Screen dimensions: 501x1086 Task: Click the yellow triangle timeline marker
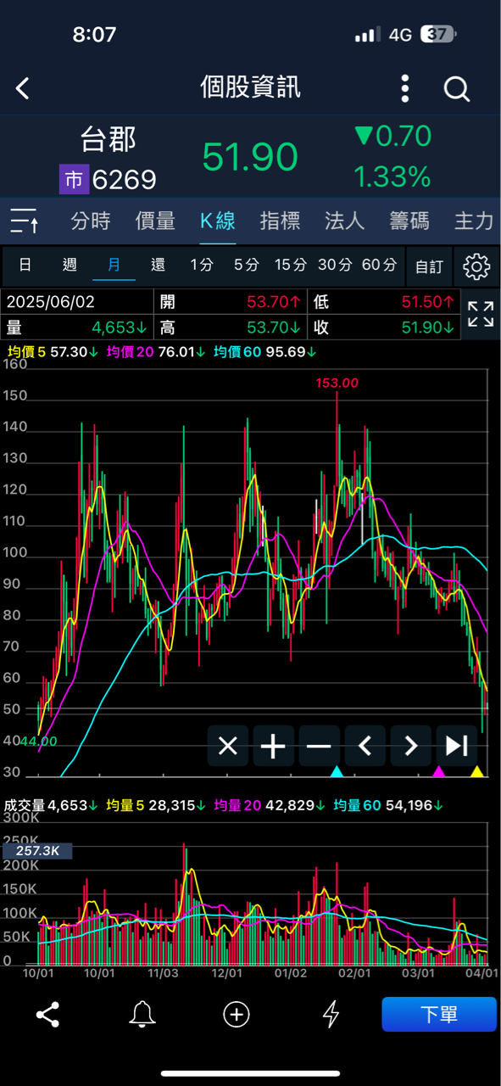[x=476, y=771]
